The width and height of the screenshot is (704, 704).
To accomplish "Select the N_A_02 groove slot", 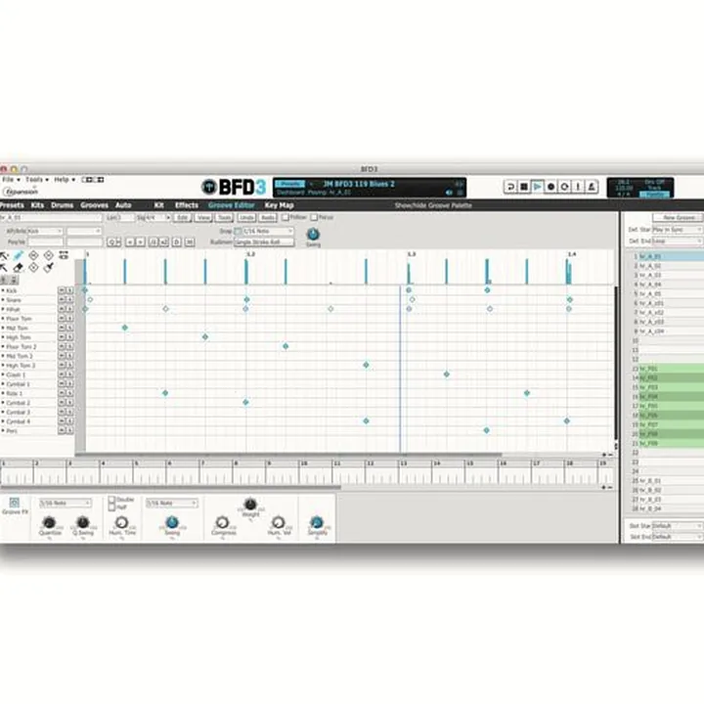I will [x=669, y=266].
